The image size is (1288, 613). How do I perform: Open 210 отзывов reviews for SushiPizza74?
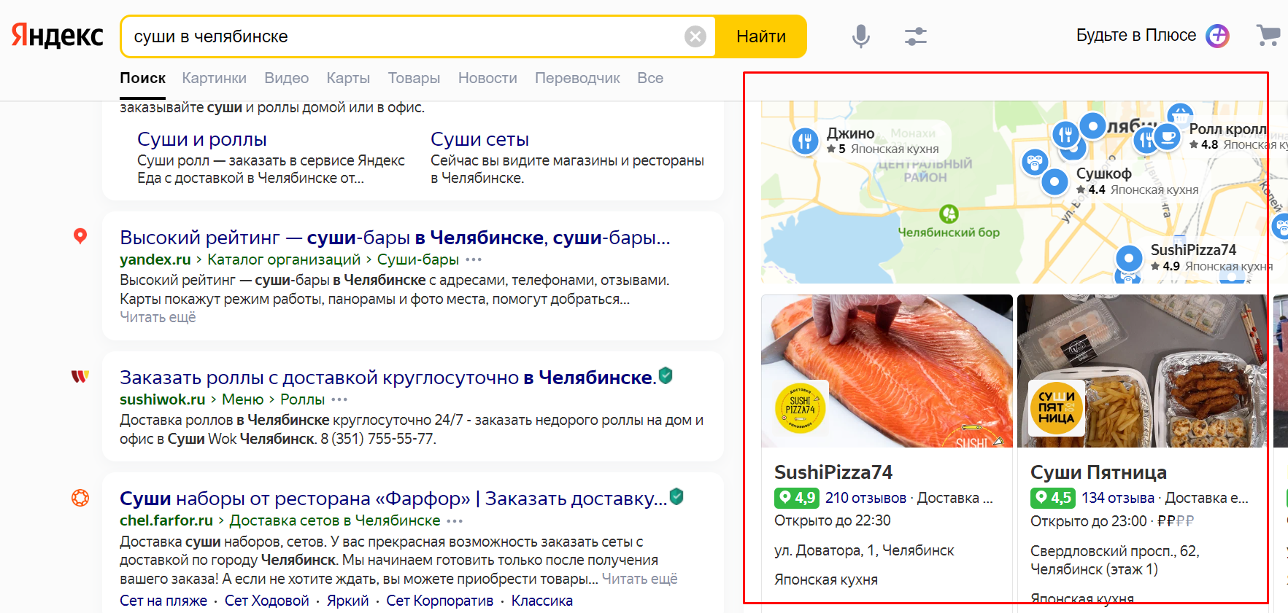[x=865, y=498]
